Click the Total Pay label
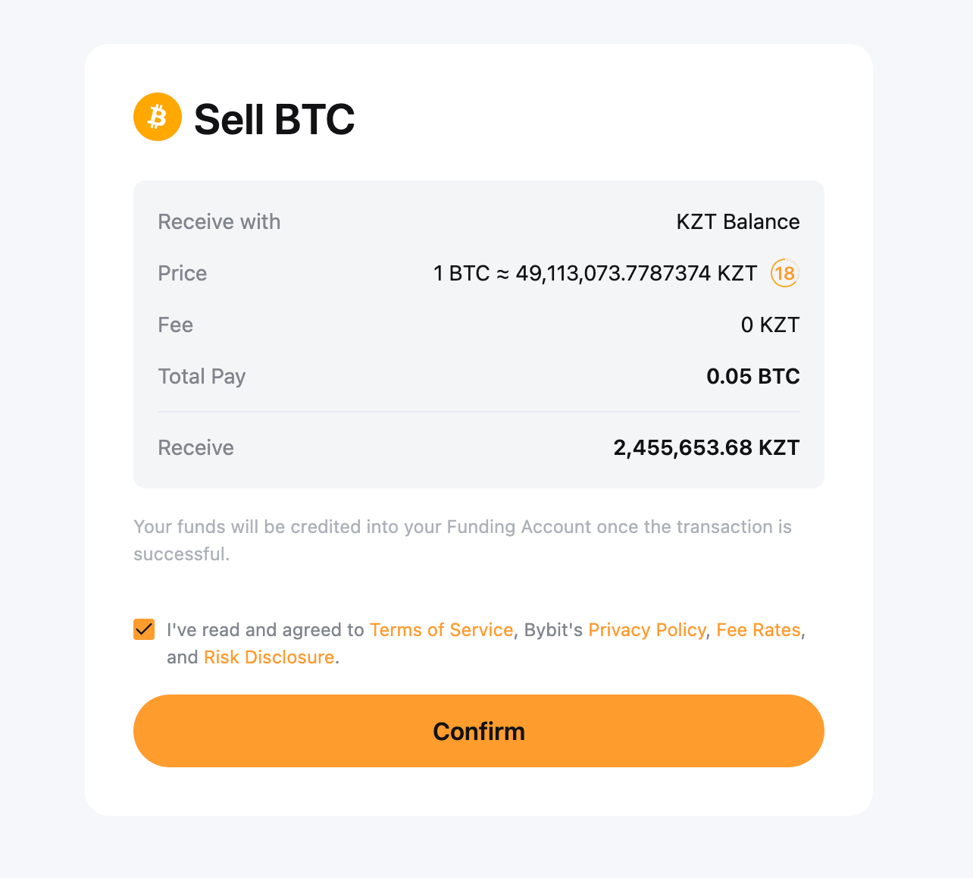This screenshot has width=973, height=878. pos(202,376)
